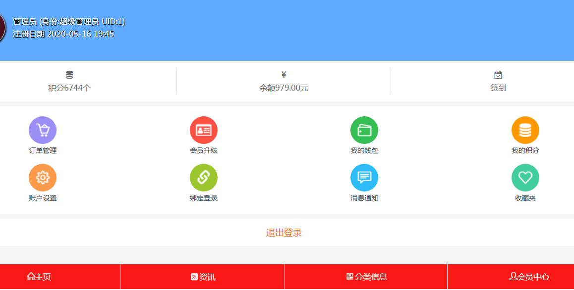Open the orange gear account settings icon
Viewport: 574px width, 290px height.
pyautogui.click(x=43, y=178)
